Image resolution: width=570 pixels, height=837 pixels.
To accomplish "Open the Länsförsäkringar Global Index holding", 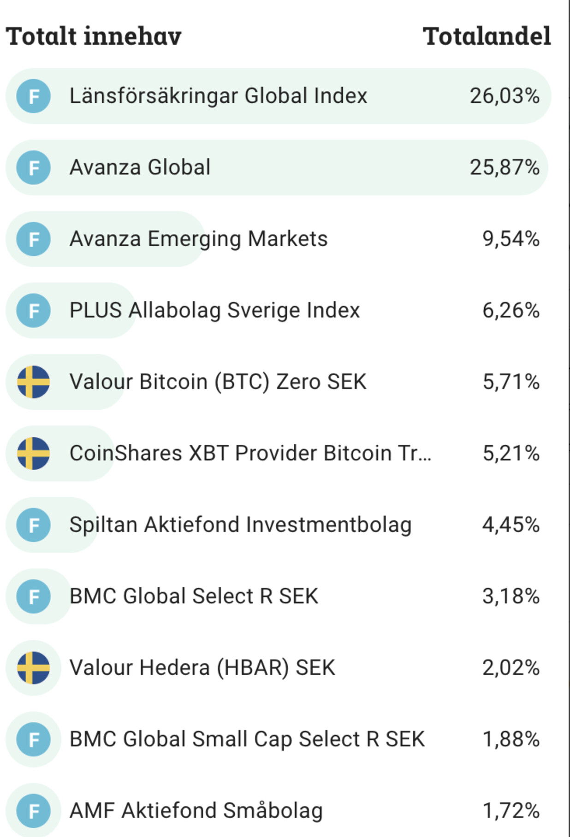I will tap(218, 96).
